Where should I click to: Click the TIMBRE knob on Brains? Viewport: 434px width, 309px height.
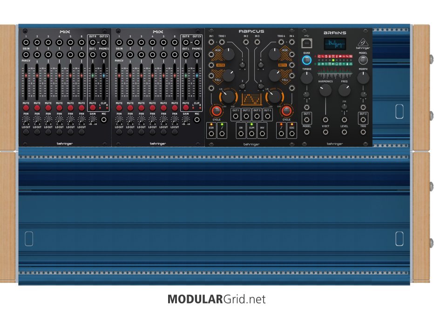coord(306,78)
